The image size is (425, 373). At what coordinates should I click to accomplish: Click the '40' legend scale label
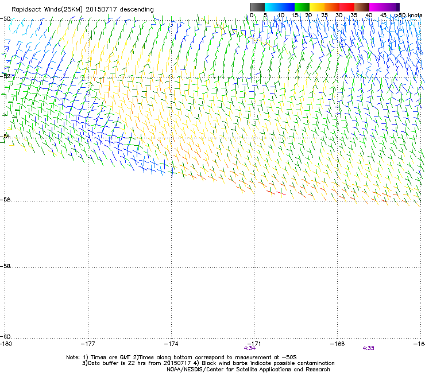[x=369, y=15]
